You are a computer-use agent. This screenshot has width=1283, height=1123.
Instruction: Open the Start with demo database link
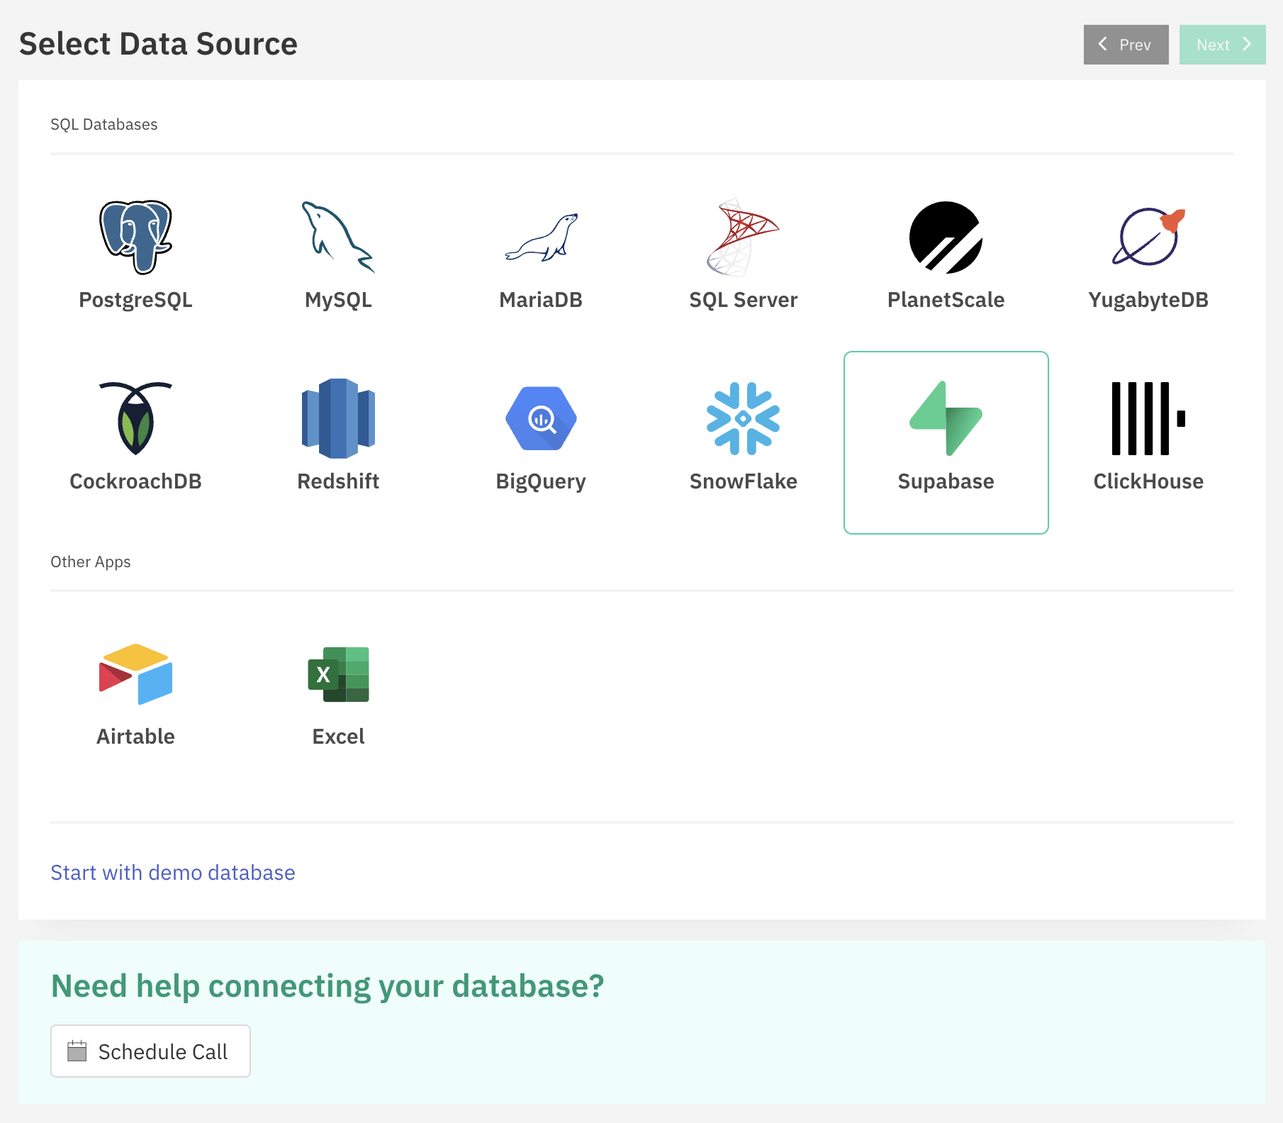(173, 873)
